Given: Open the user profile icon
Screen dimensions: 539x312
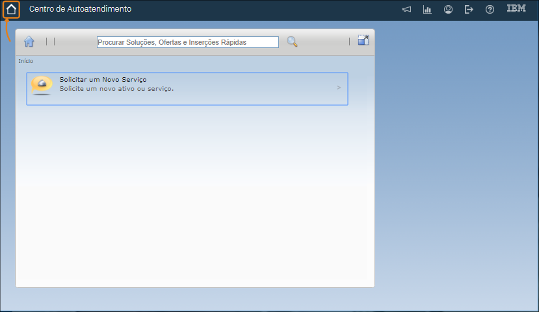Looking at the screenshot, I should coord(448,10).
